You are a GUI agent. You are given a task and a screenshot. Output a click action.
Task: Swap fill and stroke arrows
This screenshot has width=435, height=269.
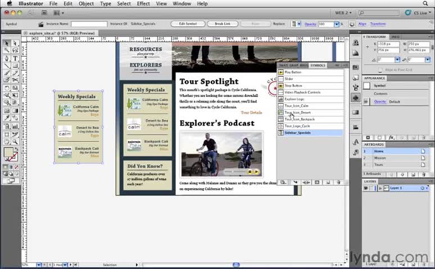(16, 149)
